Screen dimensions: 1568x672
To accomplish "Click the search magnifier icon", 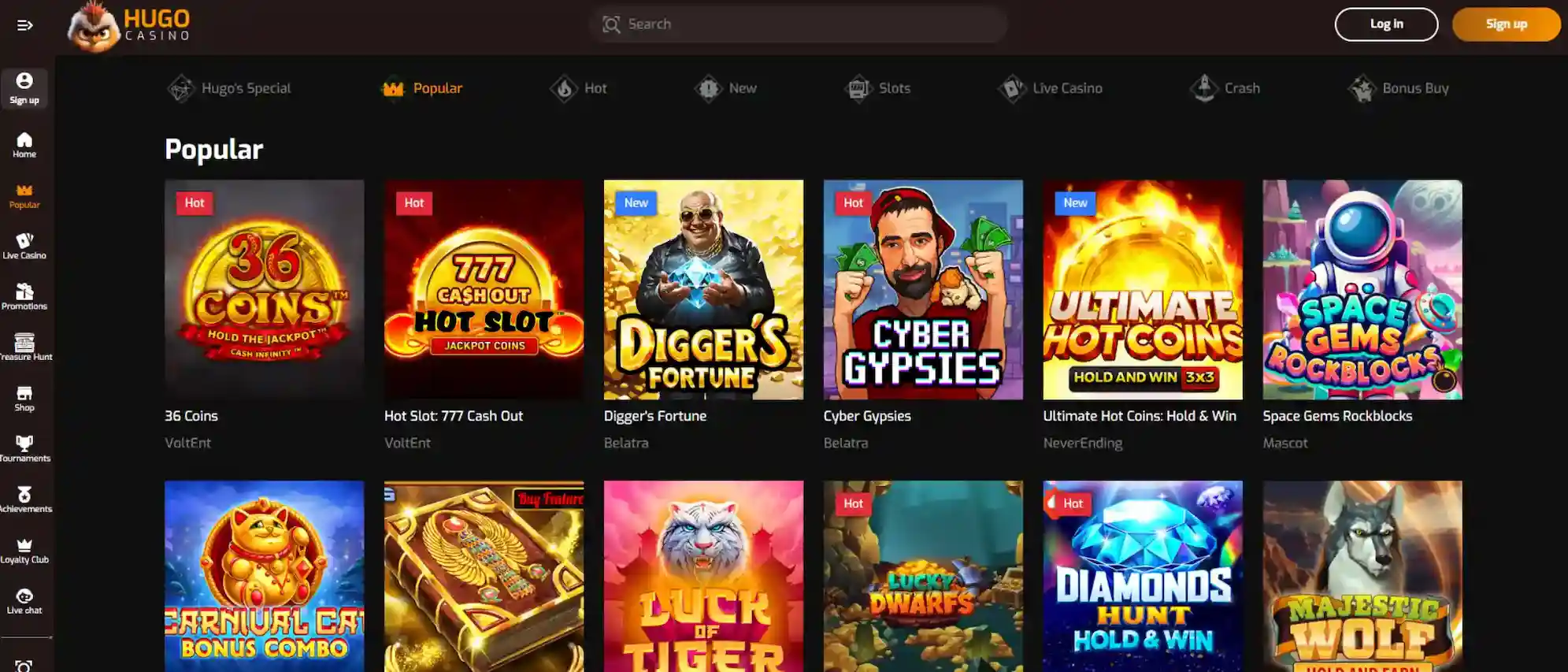I will [612, 24].
